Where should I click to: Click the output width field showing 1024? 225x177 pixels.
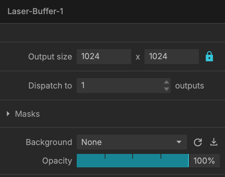(x=104, y=57)
